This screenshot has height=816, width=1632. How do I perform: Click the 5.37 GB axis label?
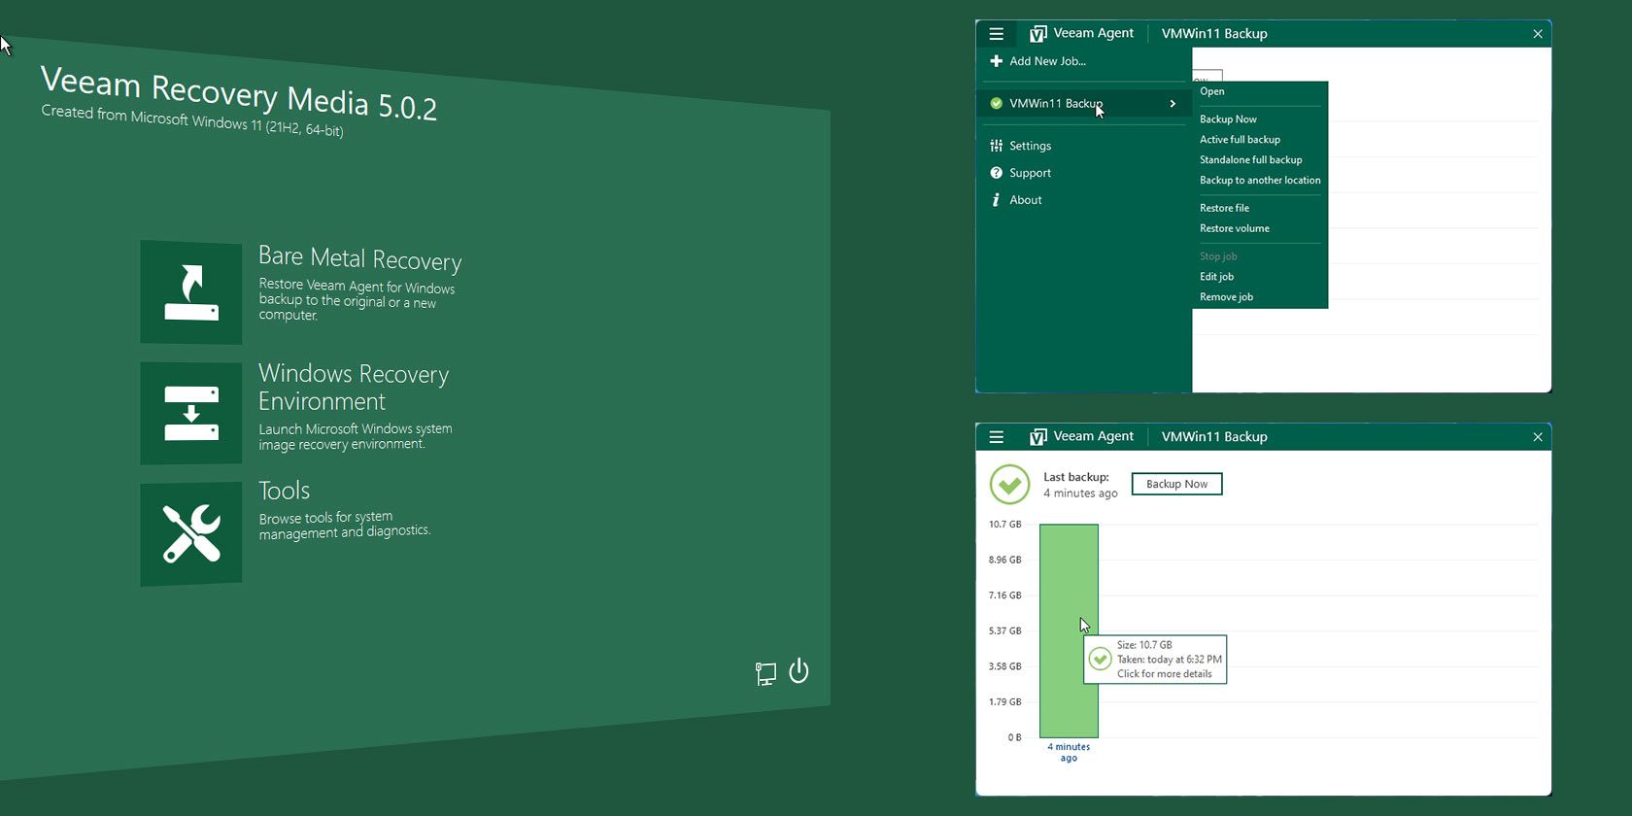click(x=1004, y=631)
